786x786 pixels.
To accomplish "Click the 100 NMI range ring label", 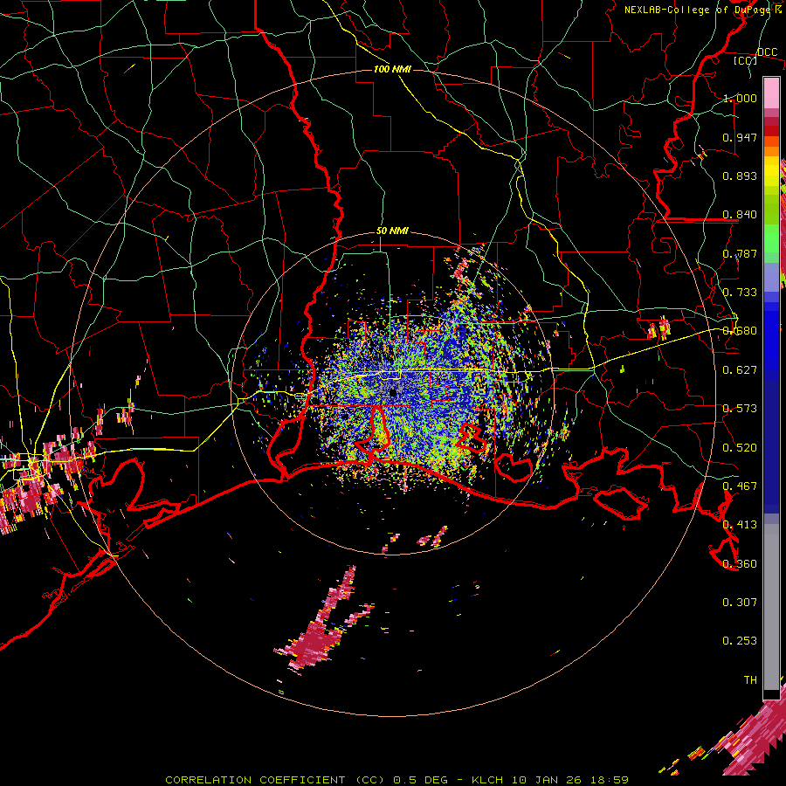I will (x=392, y=69).
